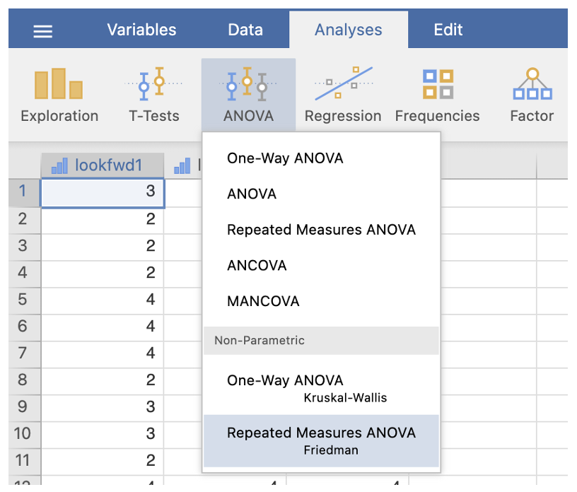Click the Exploration analysis icon
The image size is (577, 492).
coord(59,95)
